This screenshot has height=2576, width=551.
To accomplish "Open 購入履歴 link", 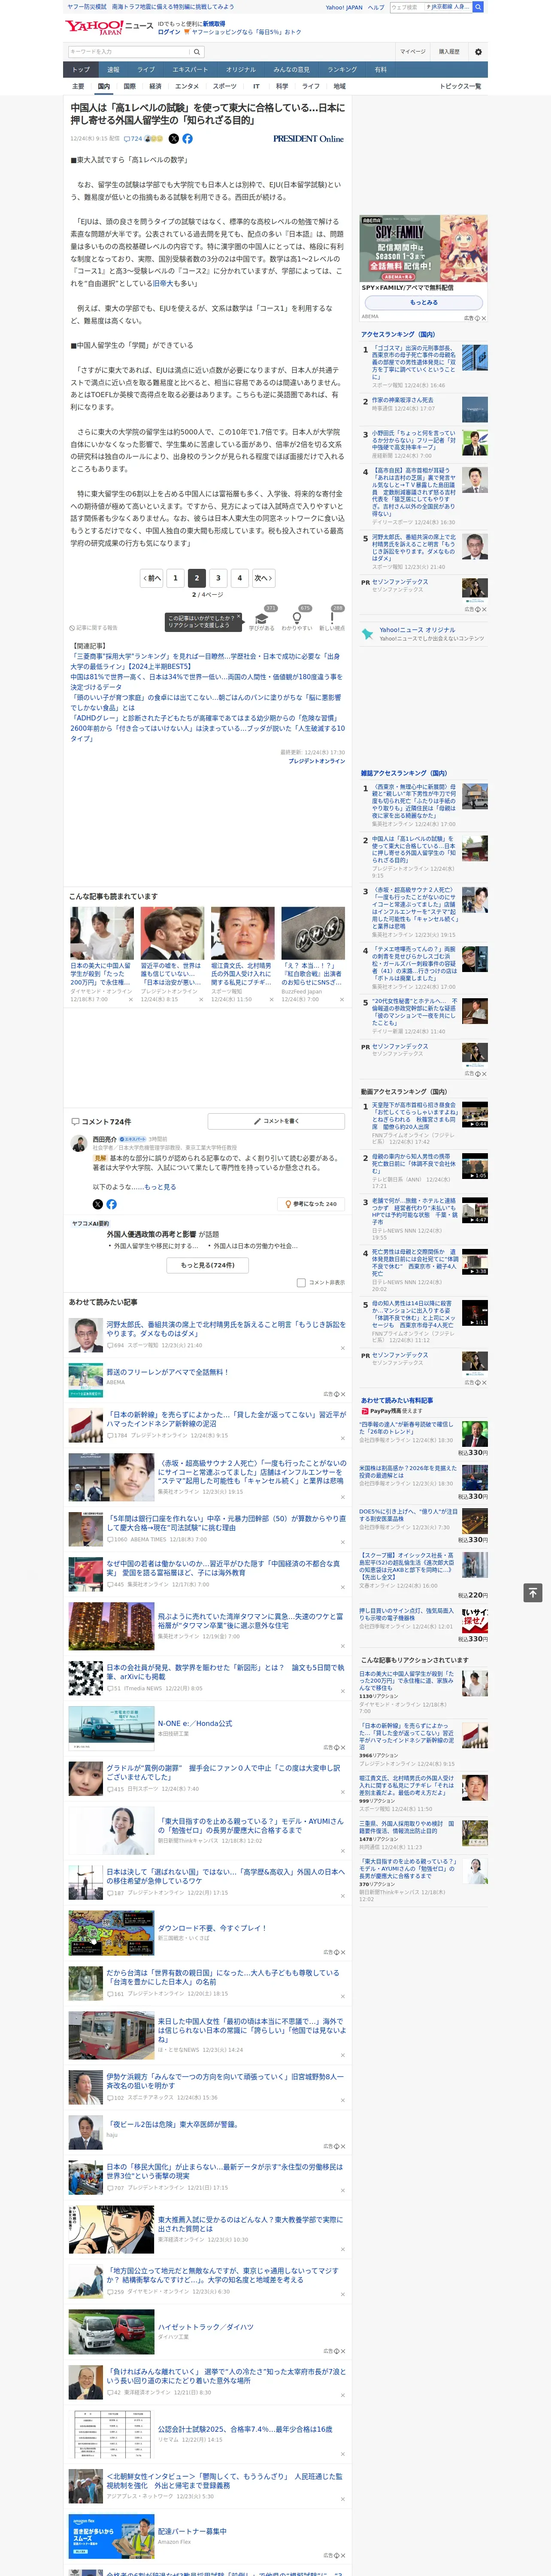I will (449, 51).
